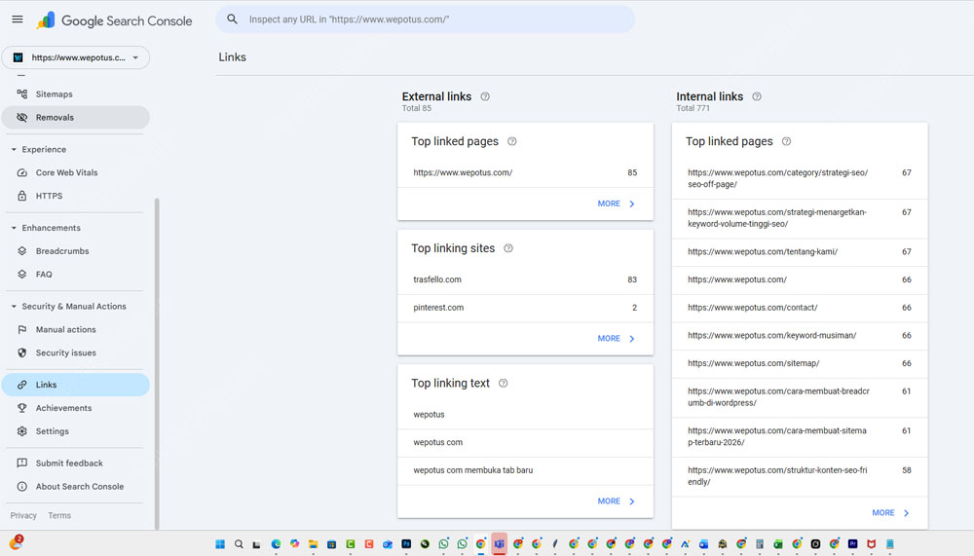Select the seo-off-page category internal link row

800,178
